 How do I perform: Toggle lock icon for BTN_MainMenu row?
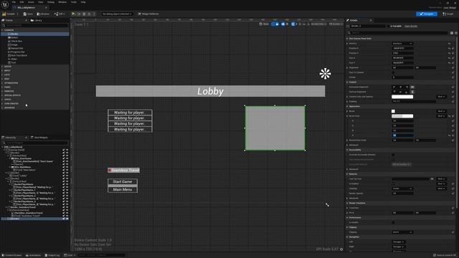click(64, 167)
